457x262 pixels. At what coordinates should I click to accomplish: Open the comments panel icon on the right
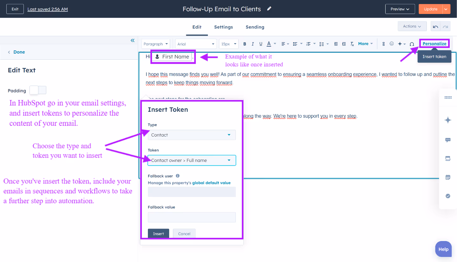point(448,140)
